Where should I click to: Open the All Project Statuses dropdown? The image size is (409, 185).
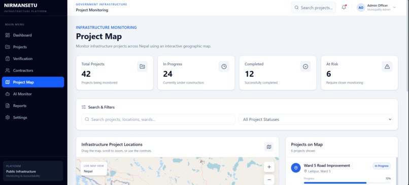(x=316, y=119)
